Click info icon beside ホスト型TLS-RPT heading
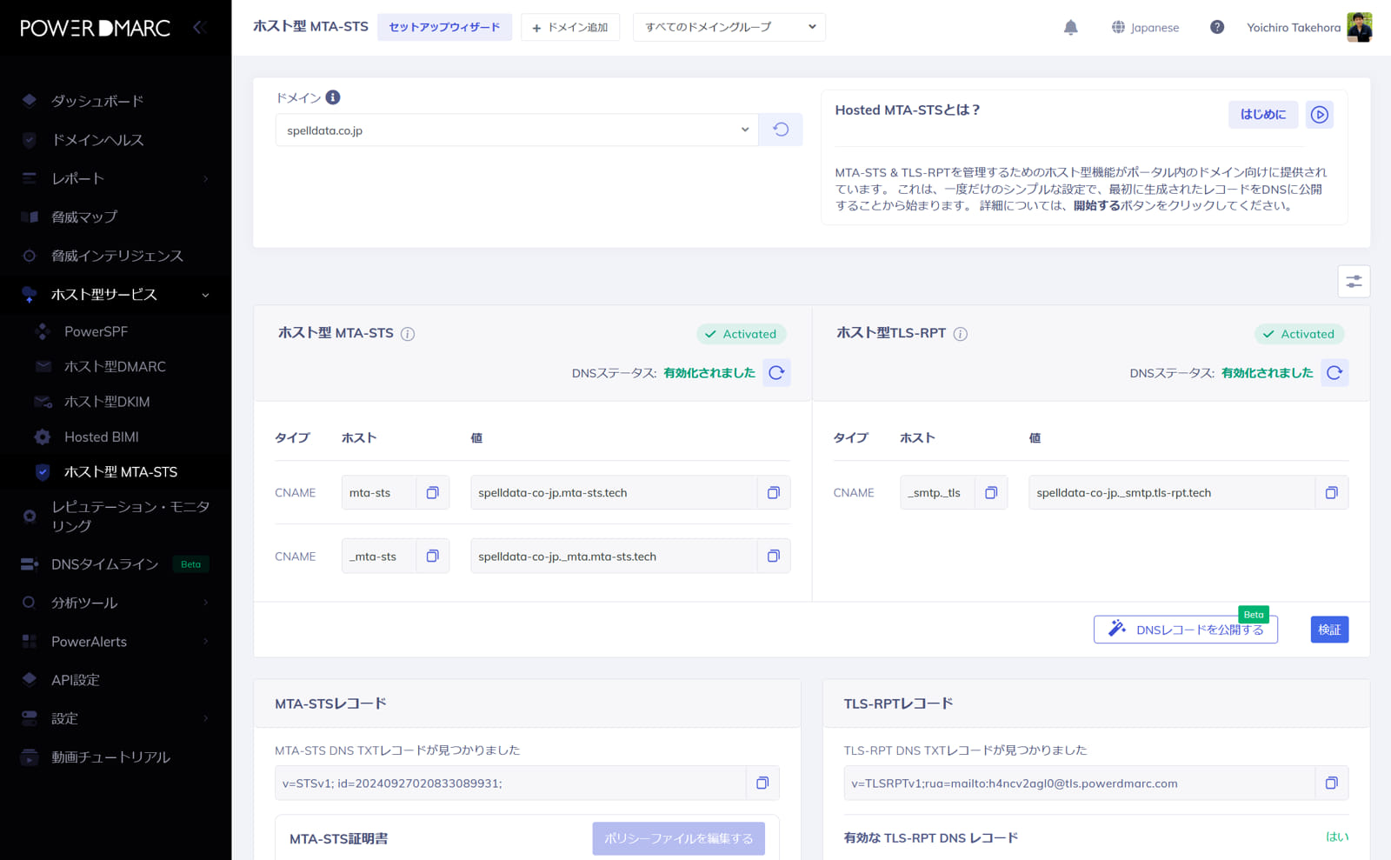This screenshot has width=1391, height=860. [x=961, y=334]
